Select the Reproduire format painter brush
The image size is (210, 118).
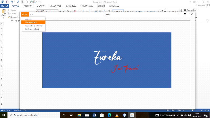[14, 17]
